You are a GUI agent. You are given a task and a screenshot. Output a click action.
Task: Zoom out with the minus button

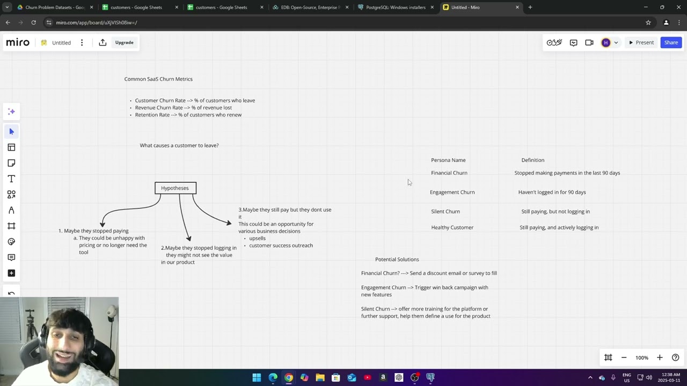[624, 358]
